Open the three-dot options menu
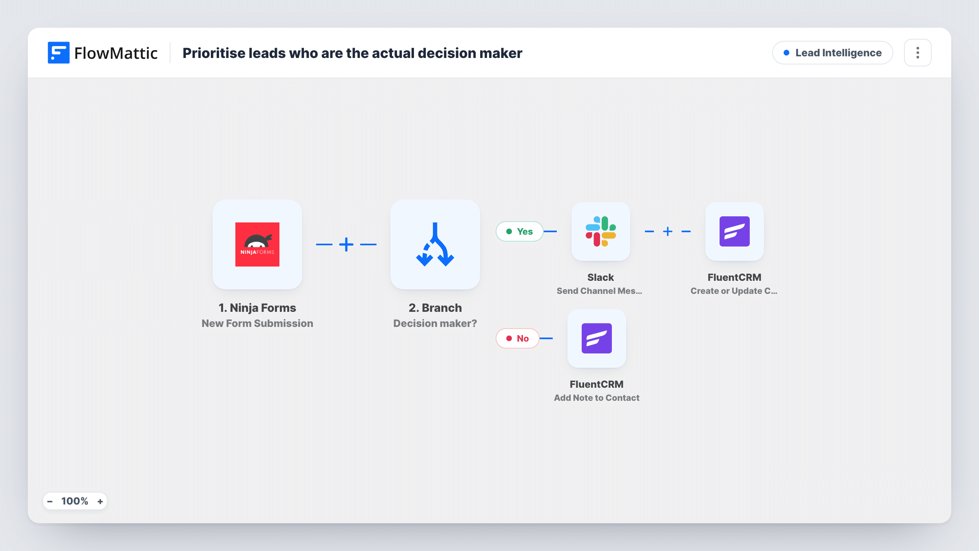 click(x=918, y=53)
